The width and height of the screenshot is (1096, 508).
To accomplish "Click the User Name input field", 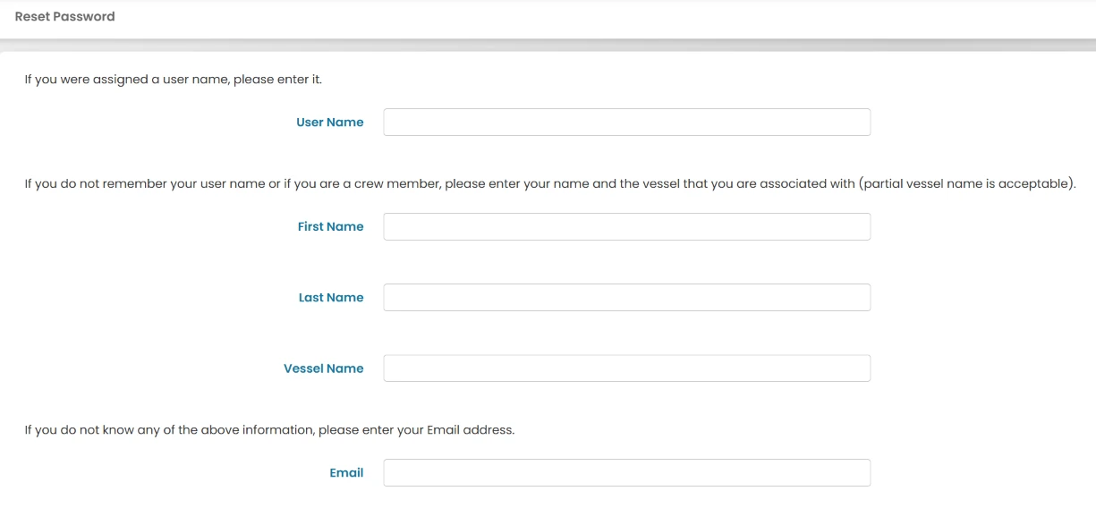I will [x=626, y=123].
